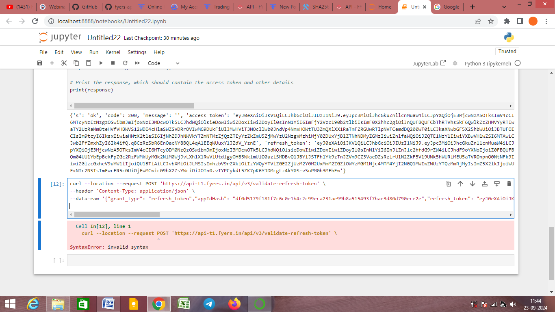Click the SyntaxError: invalid syntax message
Viewport: 555px width, 312px height.
tap(109, 247)
